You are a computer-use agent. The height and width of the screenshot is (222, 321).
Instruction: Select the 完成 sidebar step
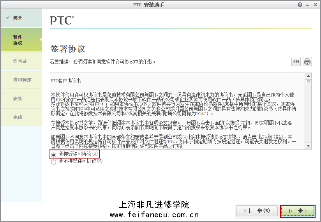pyautogui.click(x=21, y=117)
